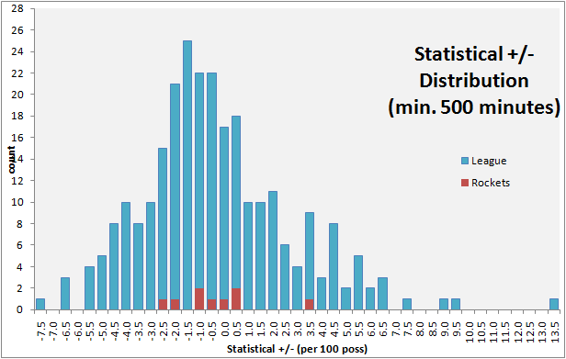The image size is (566, 359).
Task: Select the x-axis tick label '-6.0'
Action: tap(77, 331)
